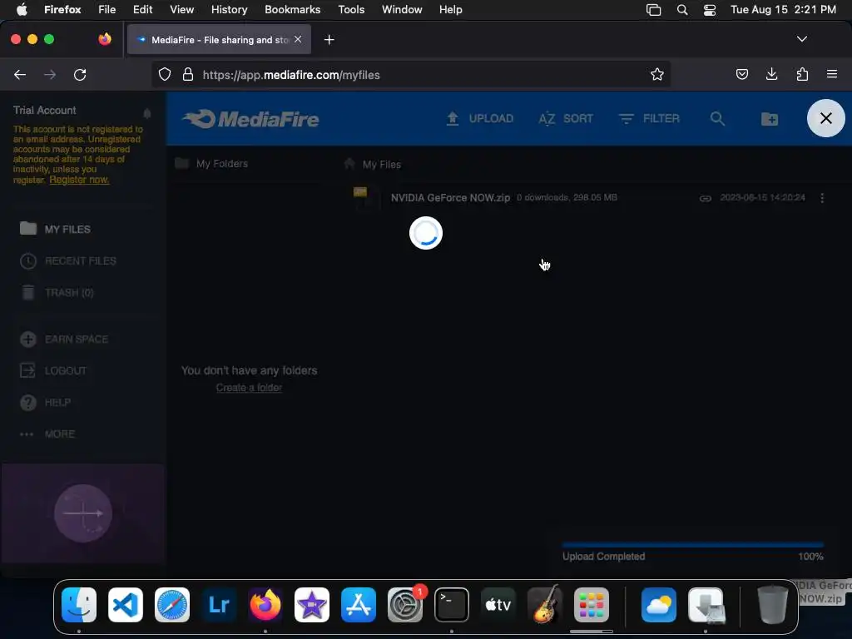Open the SORT options

click(566, 118)
